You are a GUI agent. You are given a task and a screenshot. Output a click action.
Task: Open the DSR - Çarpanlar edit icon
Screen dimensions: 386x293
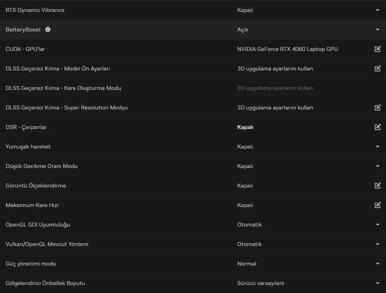pyautogui.click(x=378, y=127)
